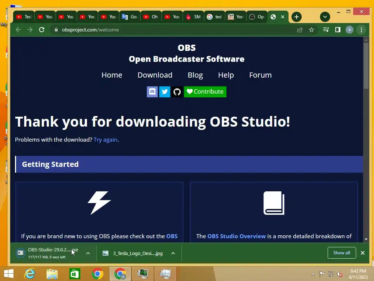
Task: Expand options for Tesla jpg download chevron
Action: pos(173,253)
